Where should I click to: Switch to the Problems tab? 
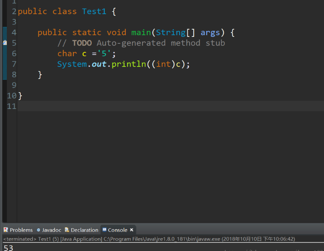(x=21, y=230)
